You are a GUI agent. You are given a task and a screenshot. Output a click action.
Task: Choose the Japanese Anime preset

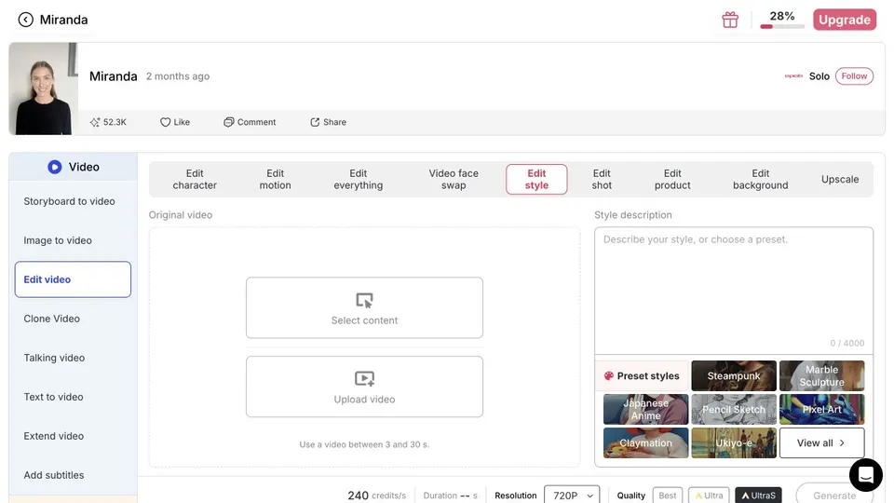point(646,410)
